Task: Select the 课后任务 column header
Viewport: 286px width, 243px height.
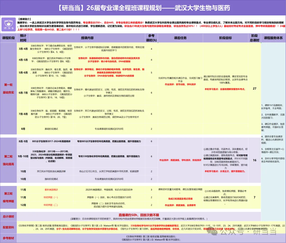Action: (x=180, y=38)
